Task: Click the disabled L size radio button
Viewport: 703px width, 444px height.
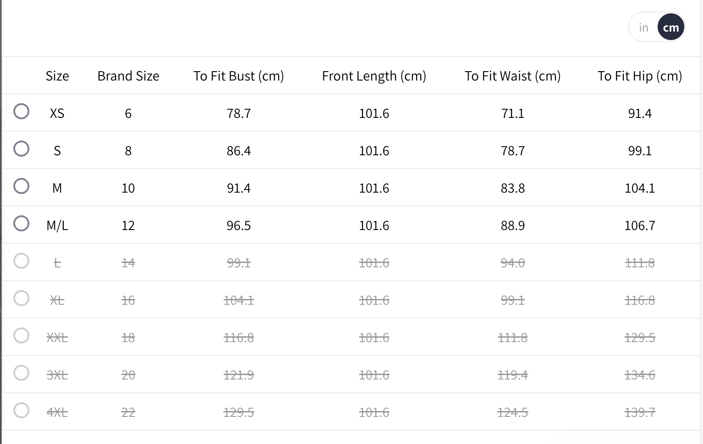Action: [x=21, y=261]
